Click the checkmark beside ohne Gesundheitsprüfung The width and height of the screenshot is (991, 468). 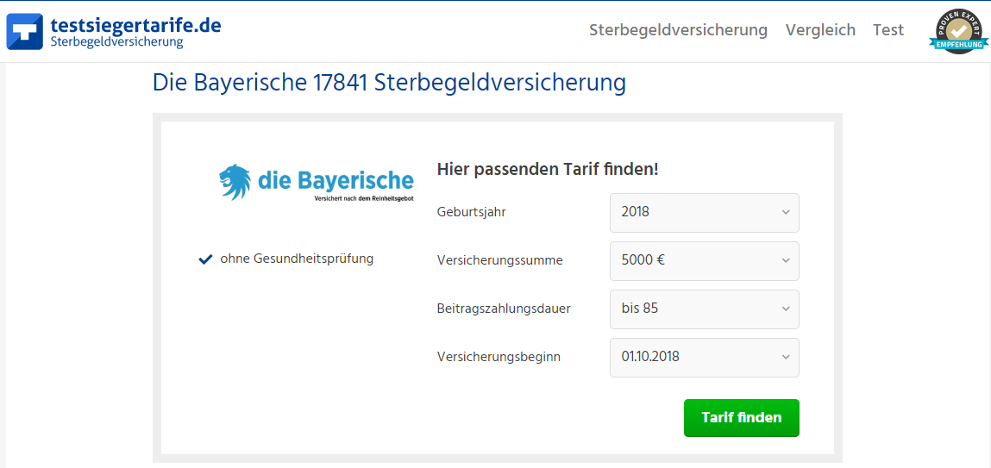click(205, 259)
